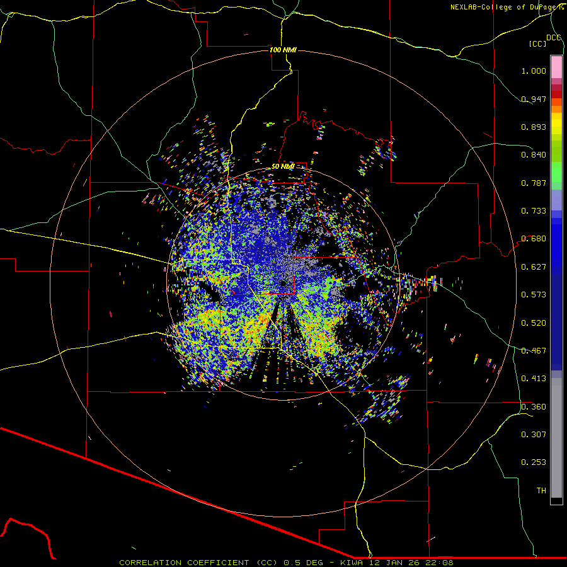567x567 pixels.
Task: Click the 1.000 value on the color scale
Action: (x=534, y=71)
